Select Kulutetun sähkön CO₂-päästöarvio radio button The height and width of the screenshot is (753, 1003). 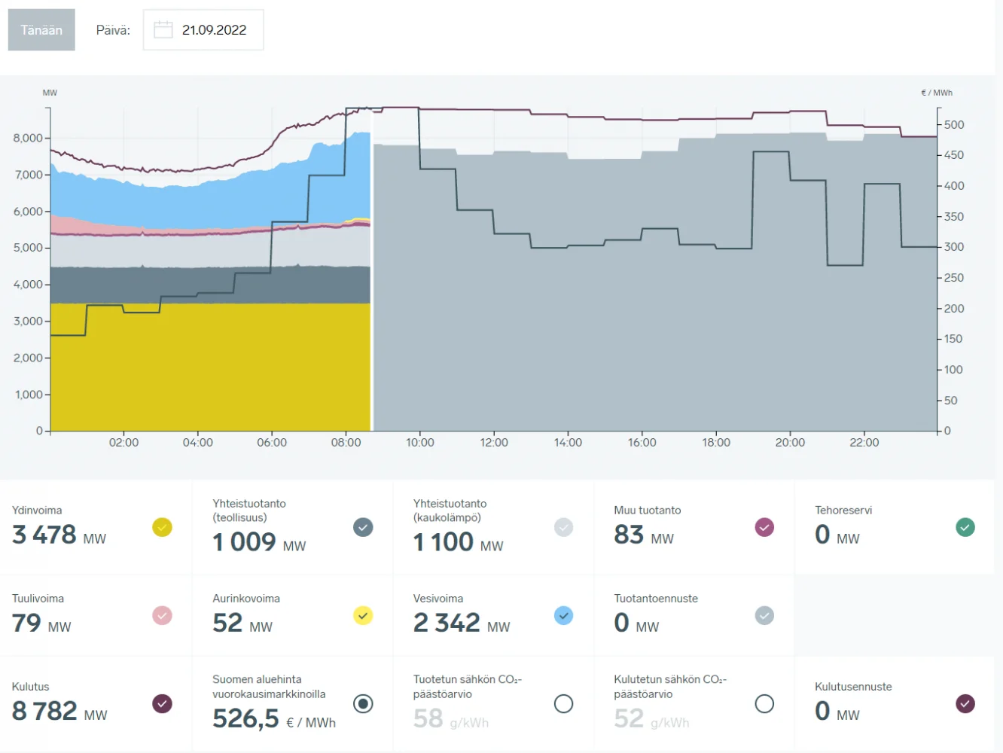tap(764, 703)
